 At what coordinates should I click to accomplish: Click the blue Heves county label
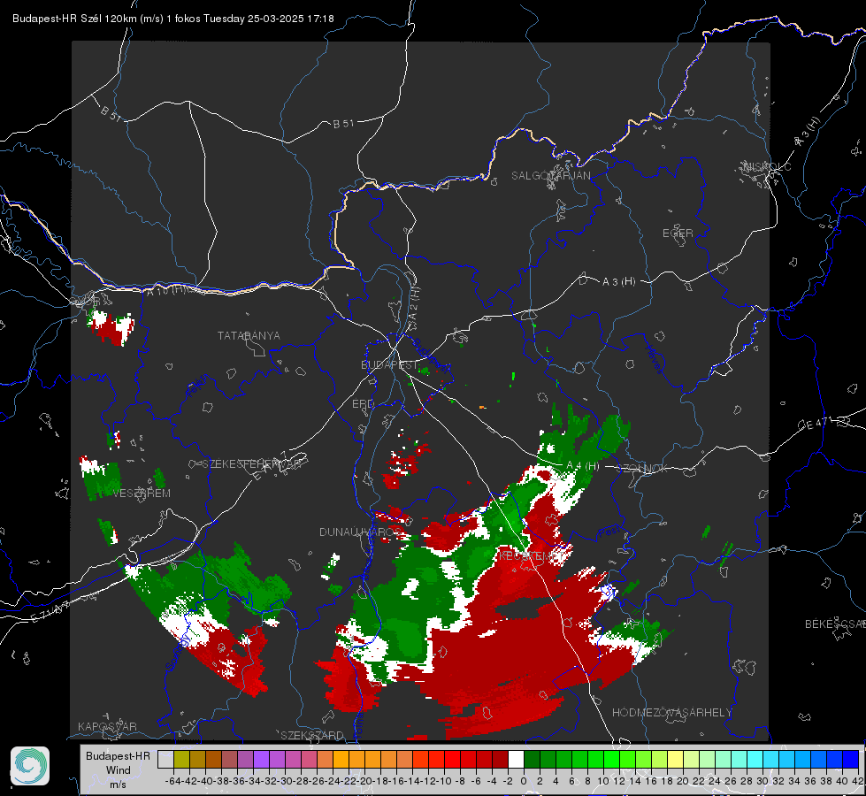pos(654,359)
